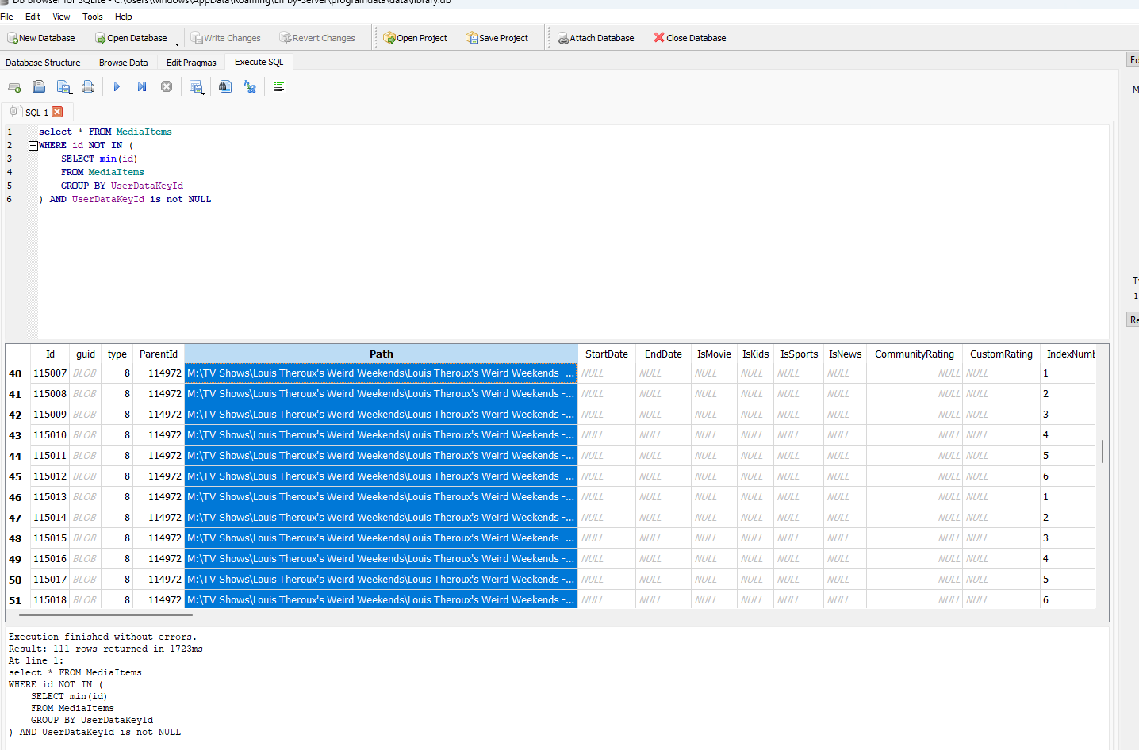Expand the Open Database dropdown arrow
Image resolution: width=1139 pixels, height=750 pixels.
(x=177, y=44)
